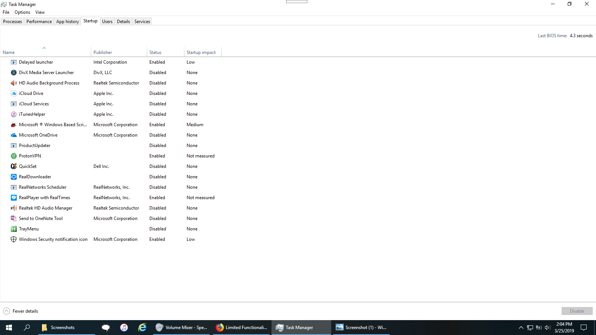Click the RealDownloader icon
The image size is (596, 335).
point(14,177)
